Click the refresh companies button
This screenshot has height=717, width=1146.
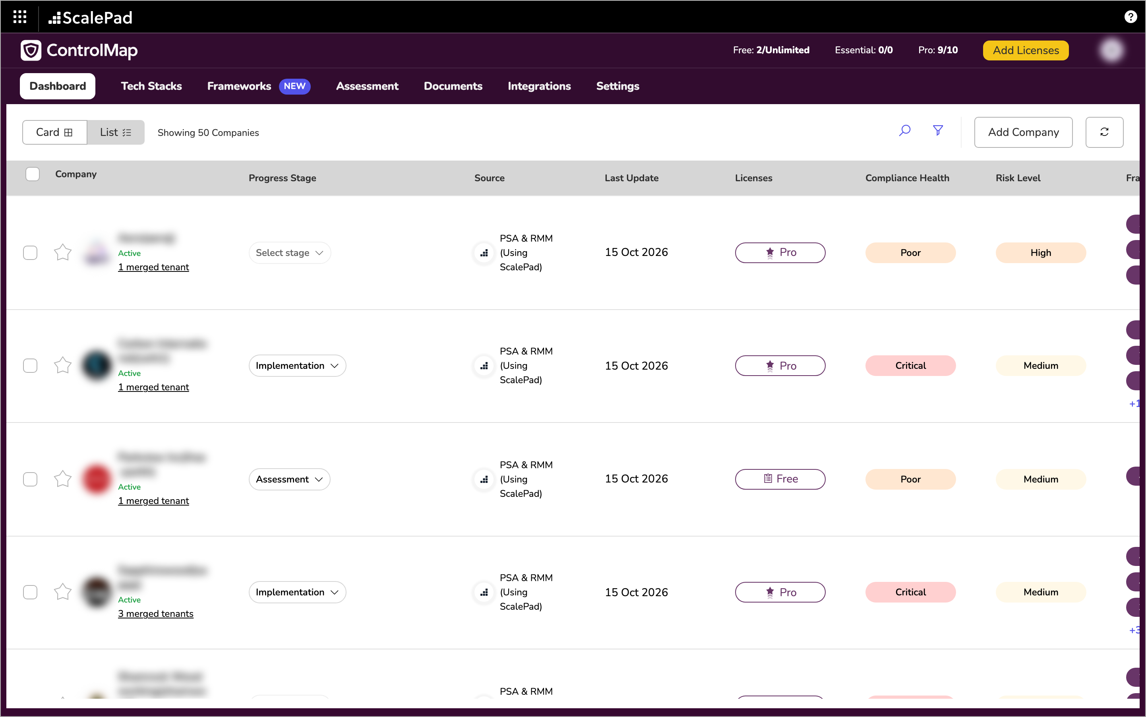point(1104,132)
